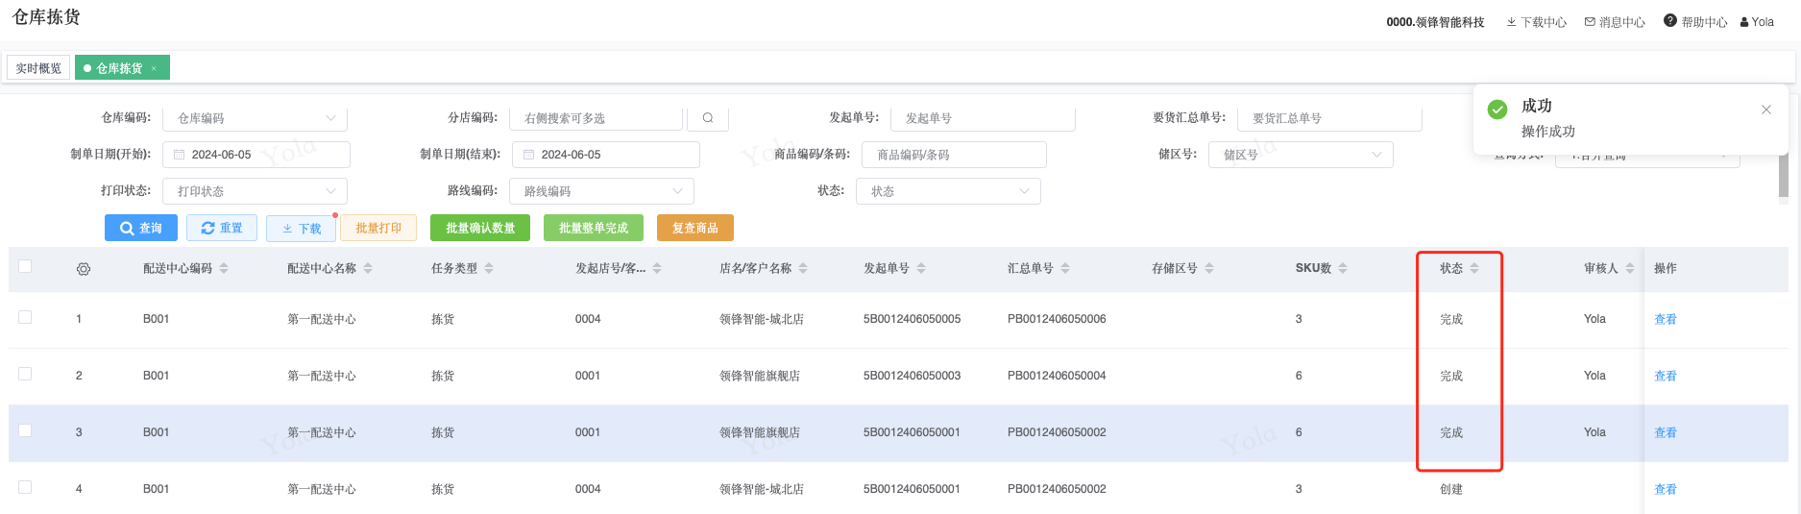Click the search magnifier icon beside 分店编码
This screenshot has width=1801, height=514.
(x=708, y=118)
